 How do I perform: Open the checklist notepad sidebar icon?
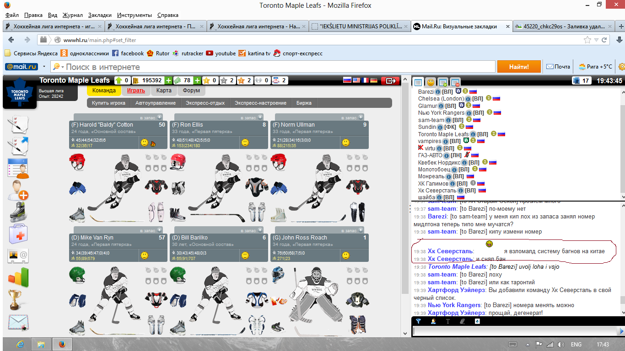18,125
